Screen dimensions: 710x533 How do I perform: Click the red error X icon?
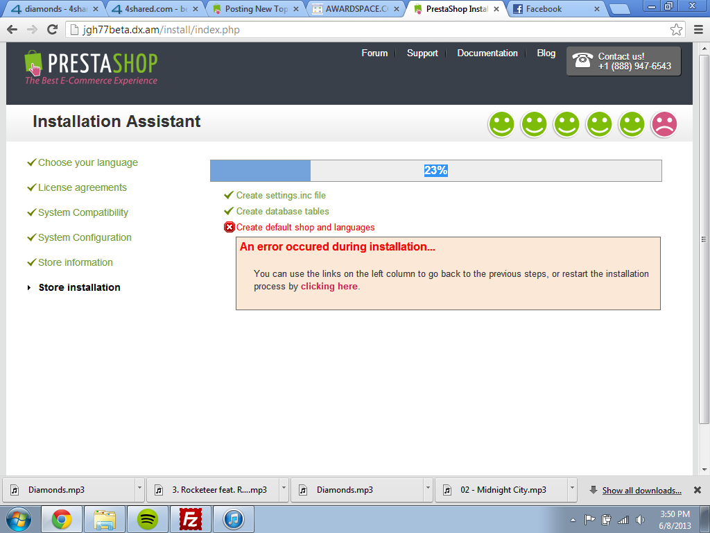[x=230, y=227]
